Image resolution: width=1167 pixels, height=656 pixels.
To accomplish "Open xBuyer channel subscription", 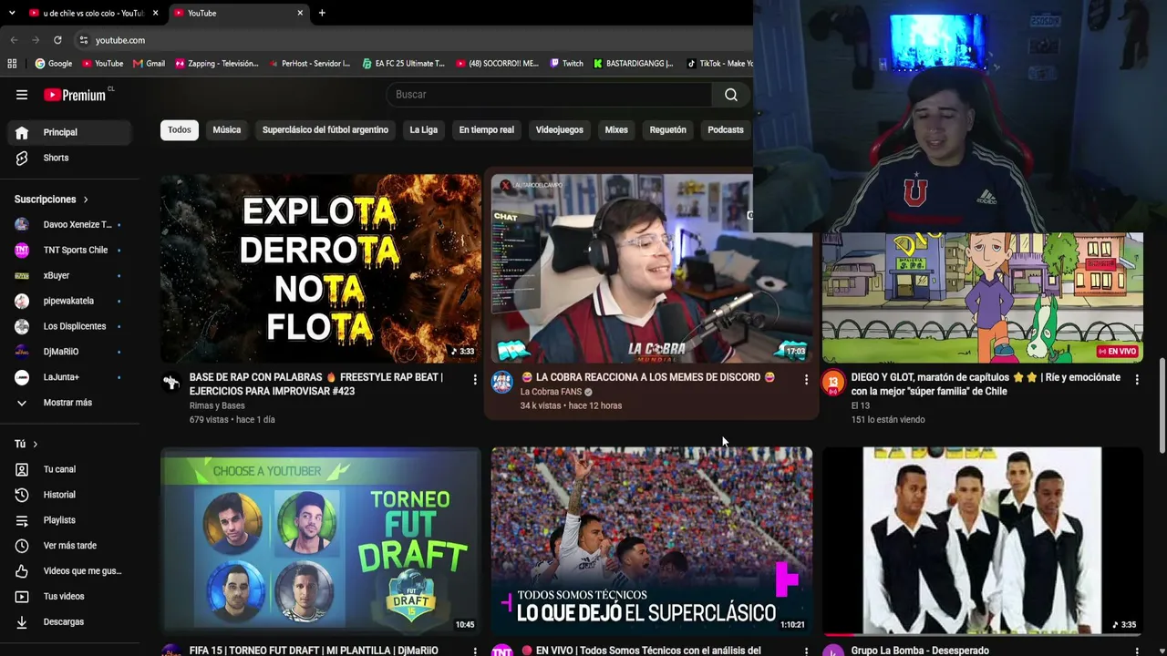I will coord(69,275).
